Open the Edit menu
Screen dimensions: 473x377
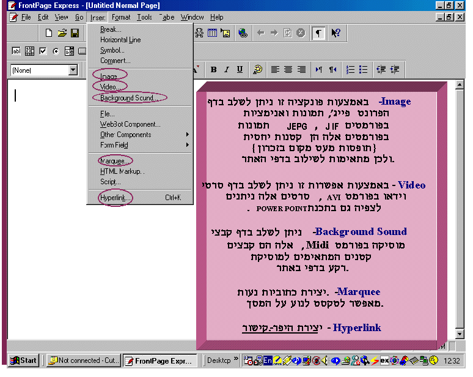coord(43,17)
